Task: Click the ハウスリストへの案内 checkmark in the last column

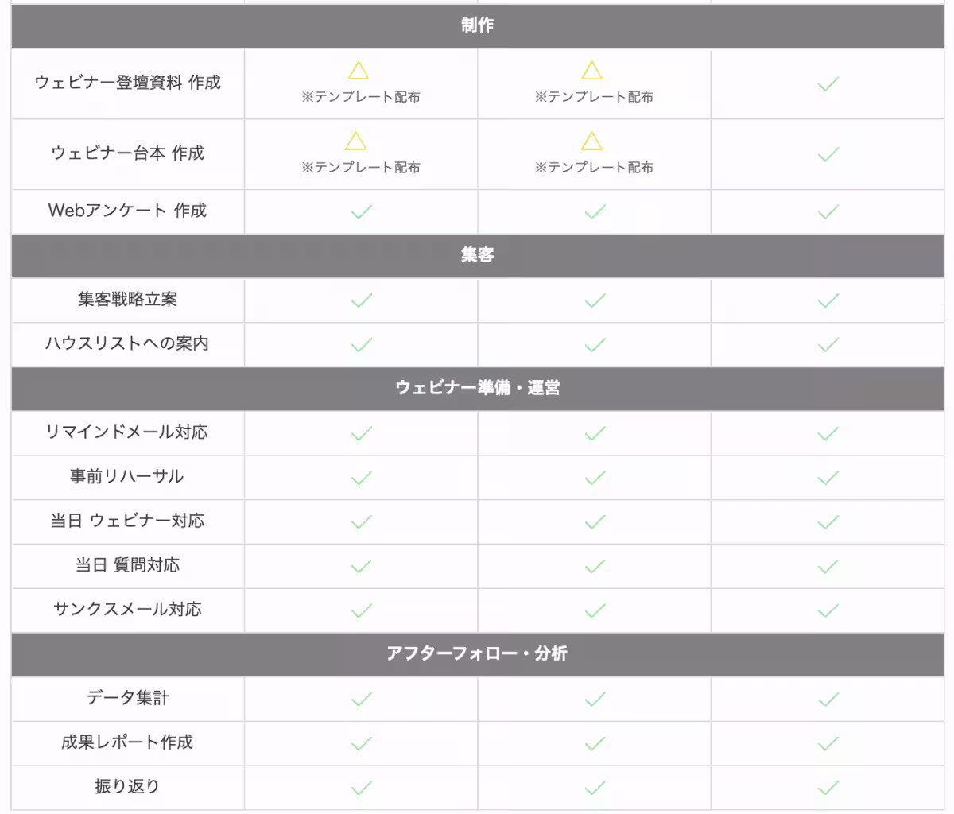Action: [828, 344]
